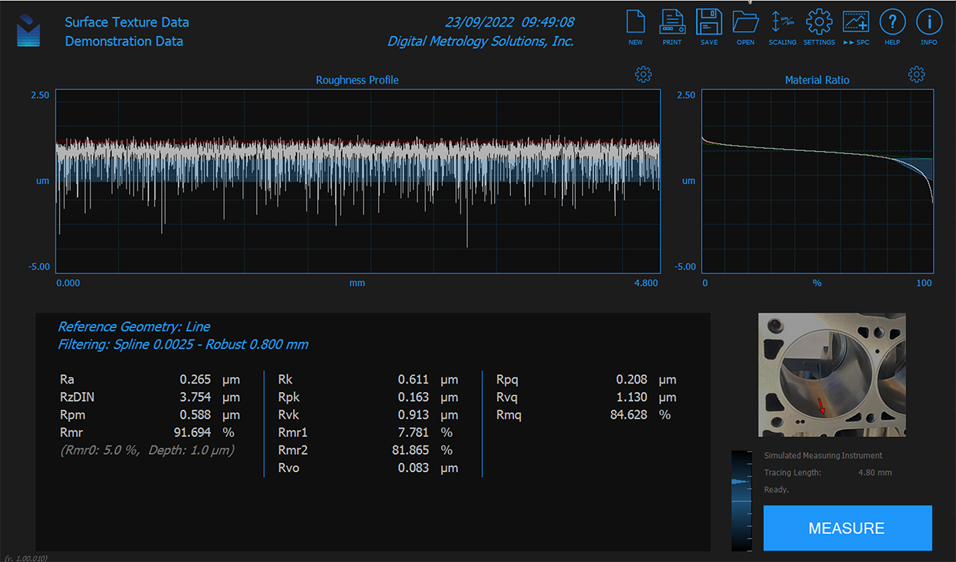956x562 pixels.
Task: Create a new measurement with the NEW icon
Action: (635, 27)
